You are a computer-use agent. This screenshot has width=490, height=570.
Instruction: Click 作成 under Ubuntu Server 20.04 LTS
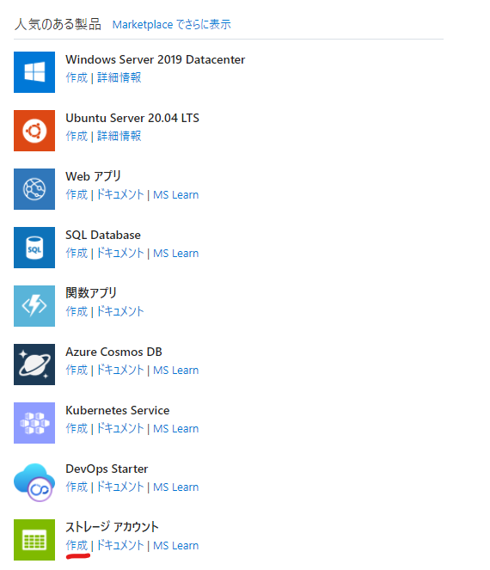click(x=77, y=136)
